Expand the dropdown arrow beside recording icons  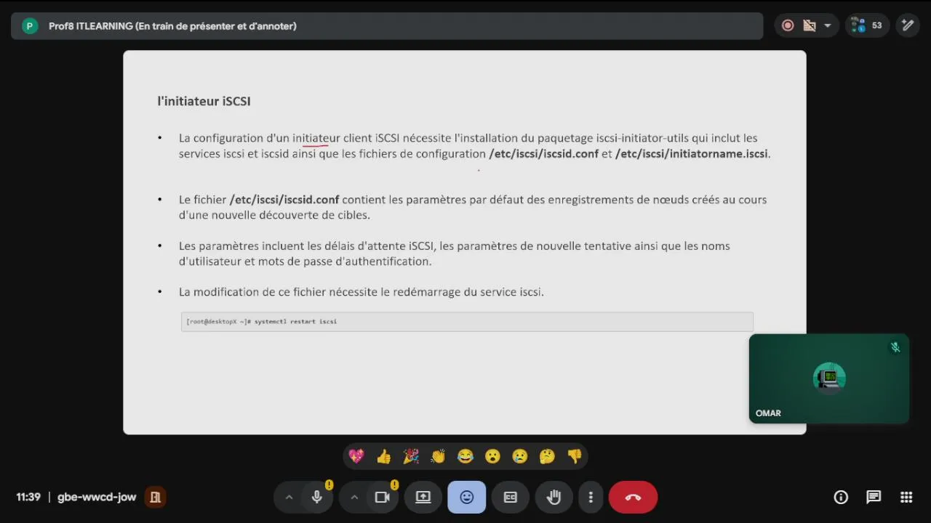coord(827,25)
